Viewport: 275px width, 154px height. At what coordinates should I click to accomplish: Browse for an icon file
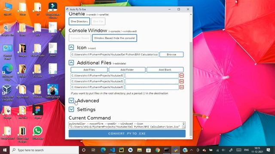(x=171, y=54)
